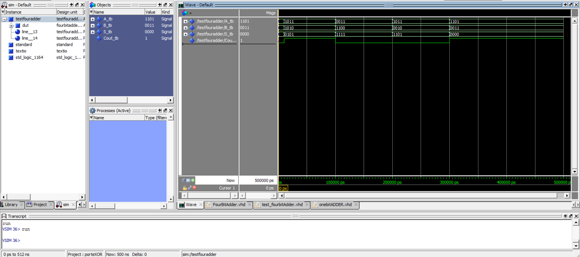This screenshot has height=257, width=580.
Task: Expand S_tb signal in Objects pane
Action: [93, 32]
